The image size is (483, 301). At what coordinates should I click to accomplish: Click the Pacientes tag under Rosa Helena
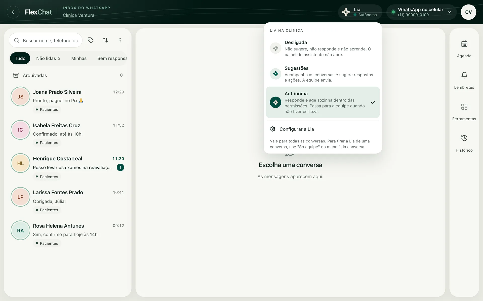pyautogui.click(x=47, y=243)
